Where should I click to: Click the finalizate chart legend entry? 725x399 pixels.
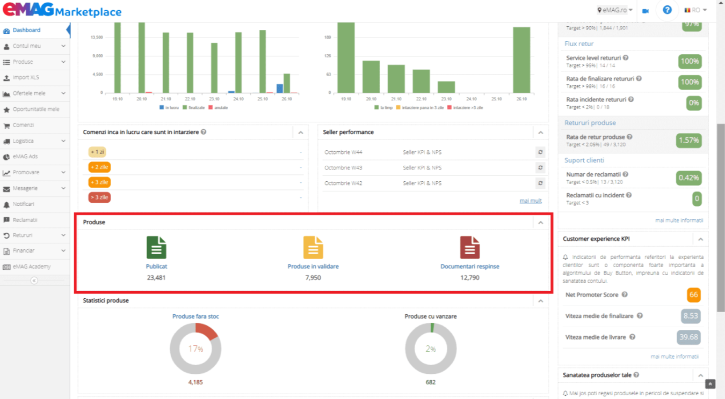tap(194, 108)
